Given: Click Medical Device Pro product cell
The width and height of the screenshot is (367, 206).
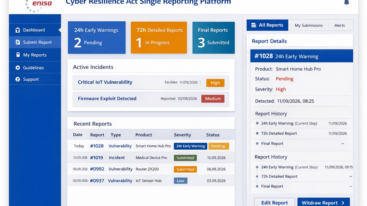Looking at the screenshot, I should coord(151,158).
